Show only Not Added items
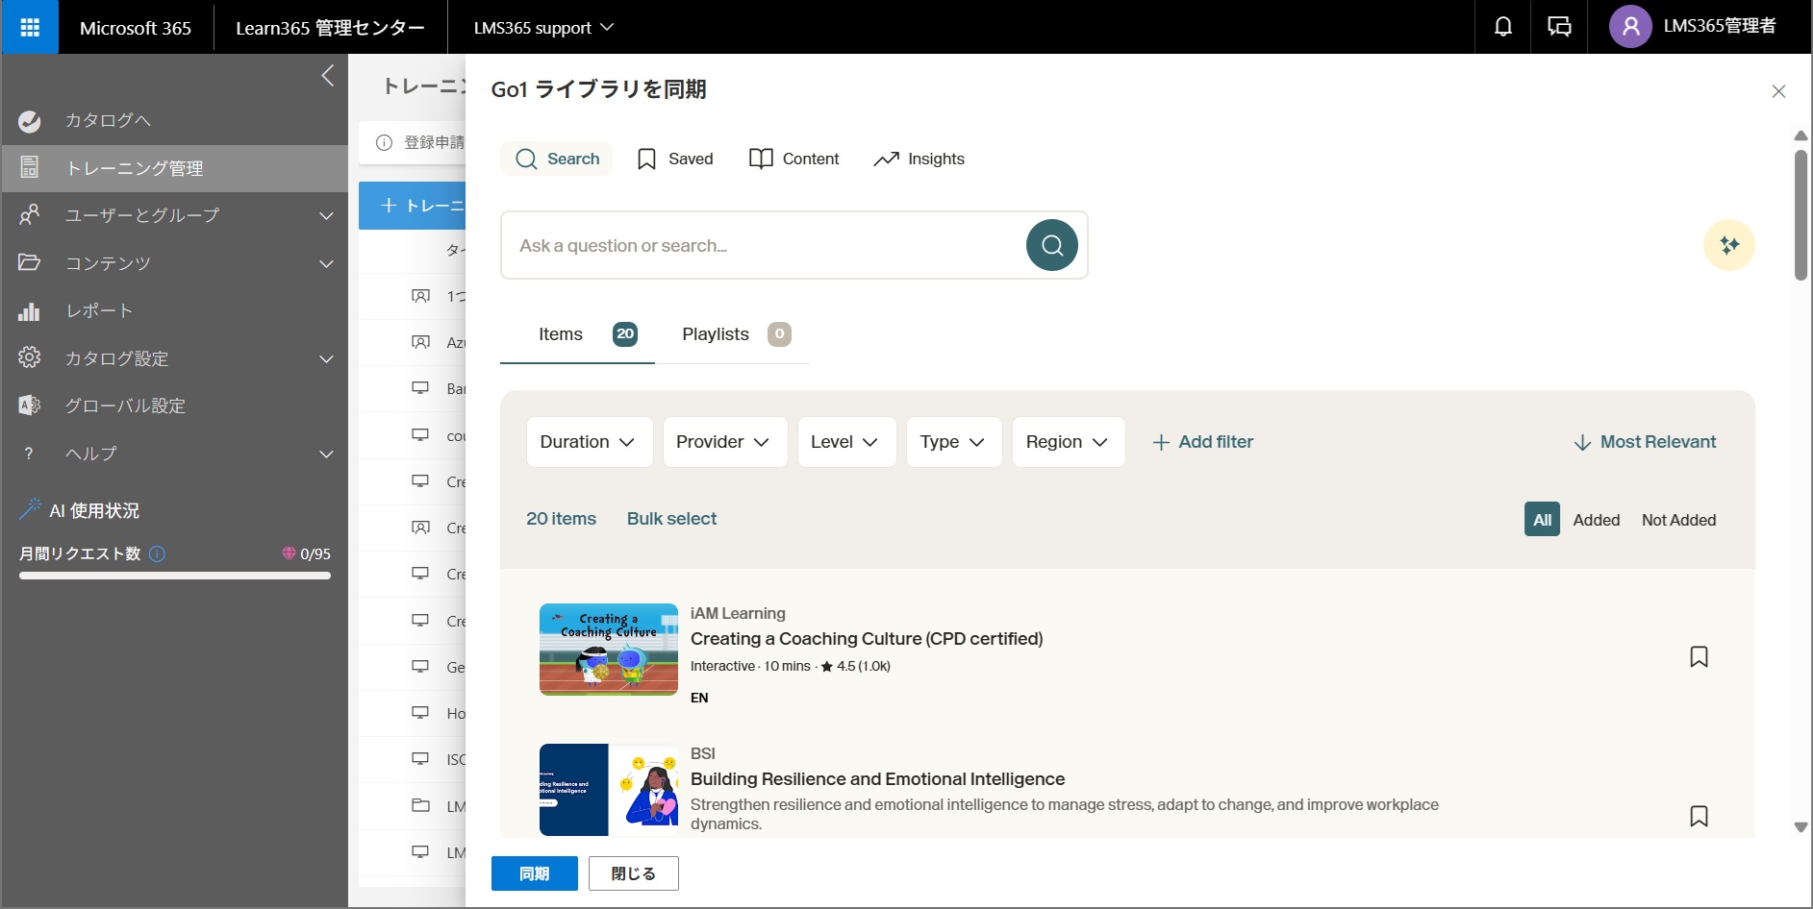This screenshot has height=909, width=1813. 1678,520
